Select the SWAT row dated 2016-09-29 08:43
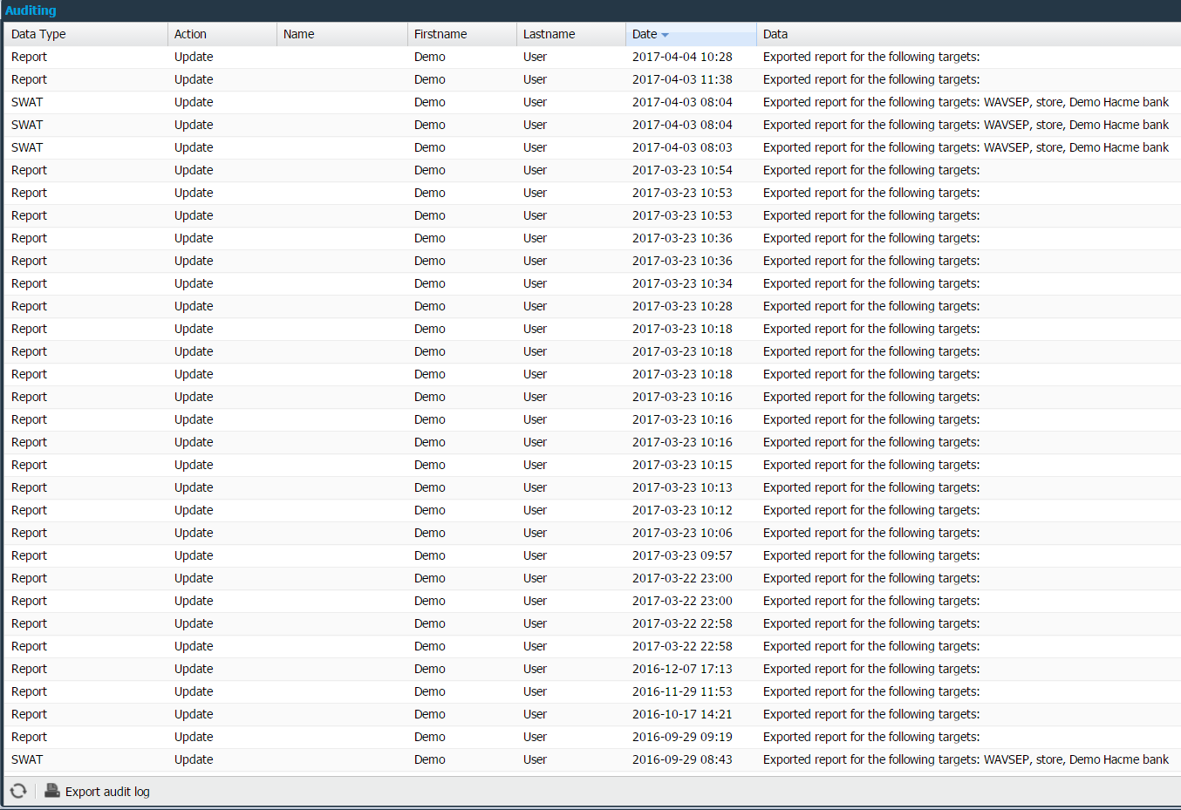Viewport: 1181px width, 810px height. tap(681, 759)
